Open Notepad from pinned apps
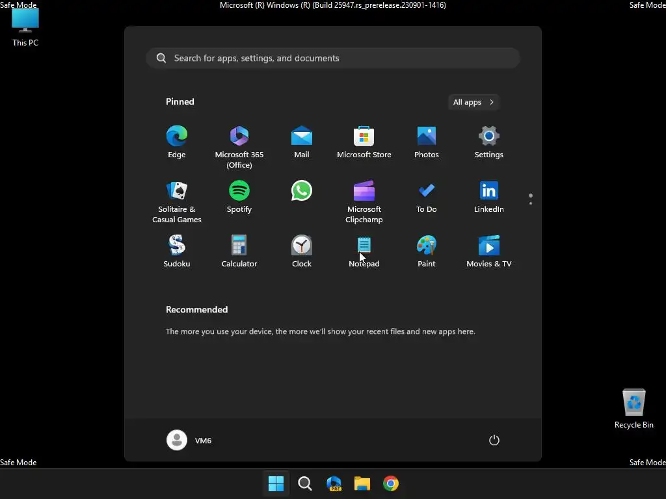 tap(364, 251)
